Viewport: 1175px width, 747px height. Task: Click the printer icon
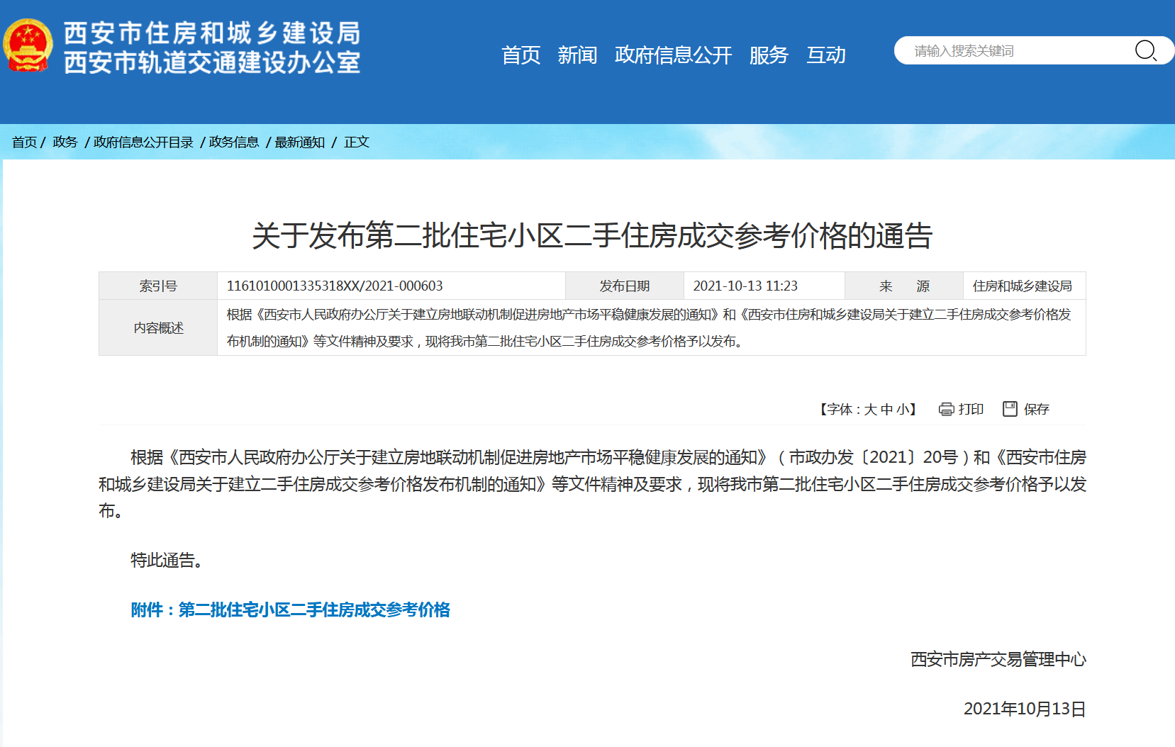pos(946,409)
